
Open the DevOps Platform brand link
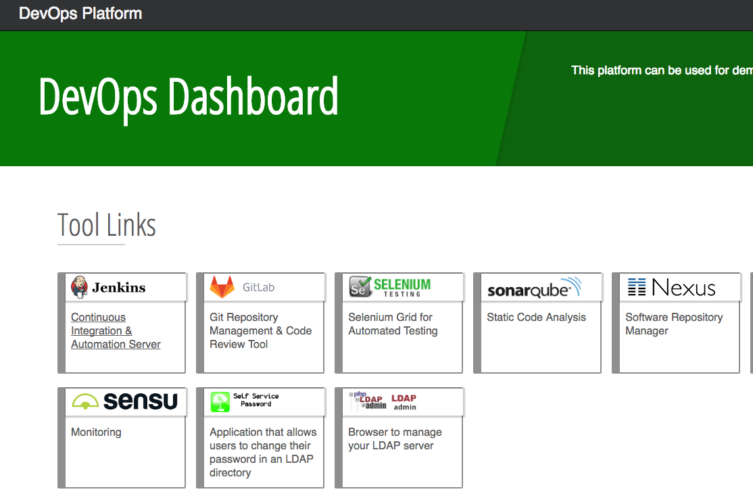click(80, 14)
